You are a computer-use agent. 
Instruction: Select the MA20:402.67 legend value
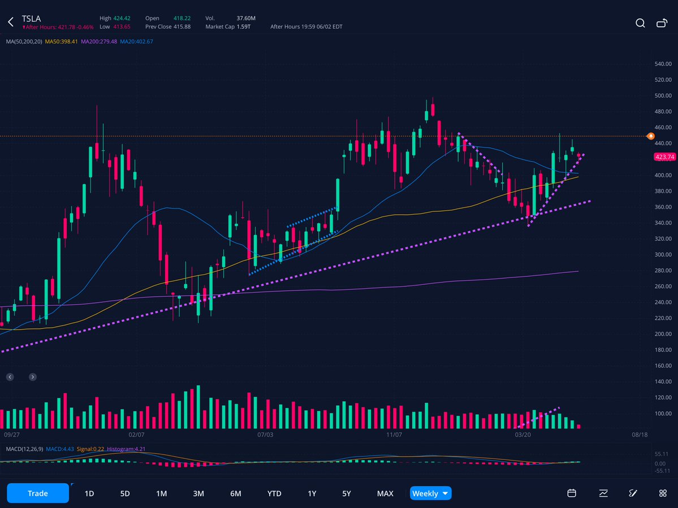coord(137,41)
